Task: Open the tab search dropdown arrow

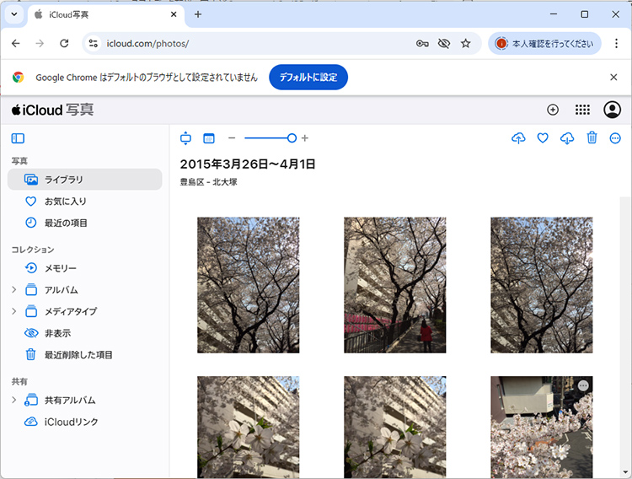Action: [x=14, y=14]
